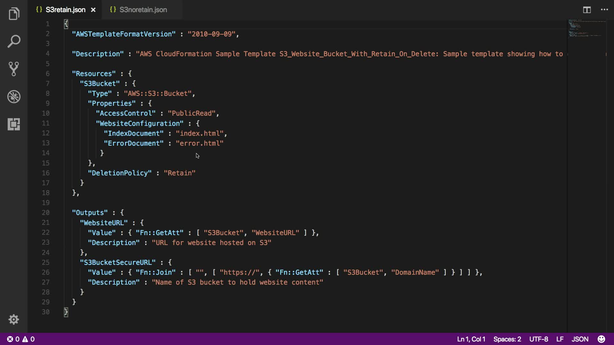Split the editor to the side
This screenshot has height=345, width=614.
coord(586,10)
